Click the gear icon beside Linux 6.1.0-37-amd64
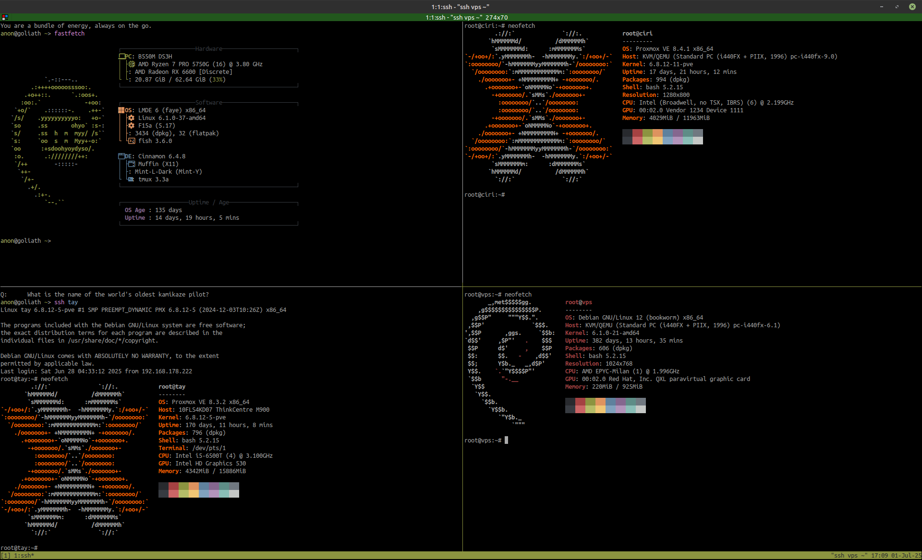The image size is (922, 560). click(131, 118)
